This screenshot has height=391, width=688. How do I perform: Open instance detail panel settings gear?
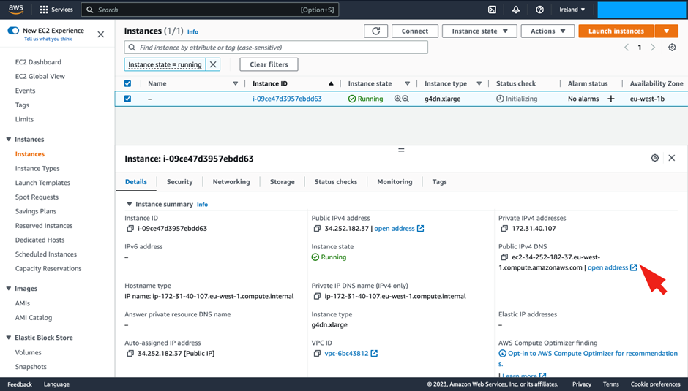(x=654, y=158)
